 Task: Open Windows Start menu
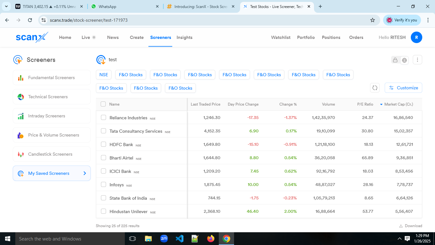click(x=8, y=239)
